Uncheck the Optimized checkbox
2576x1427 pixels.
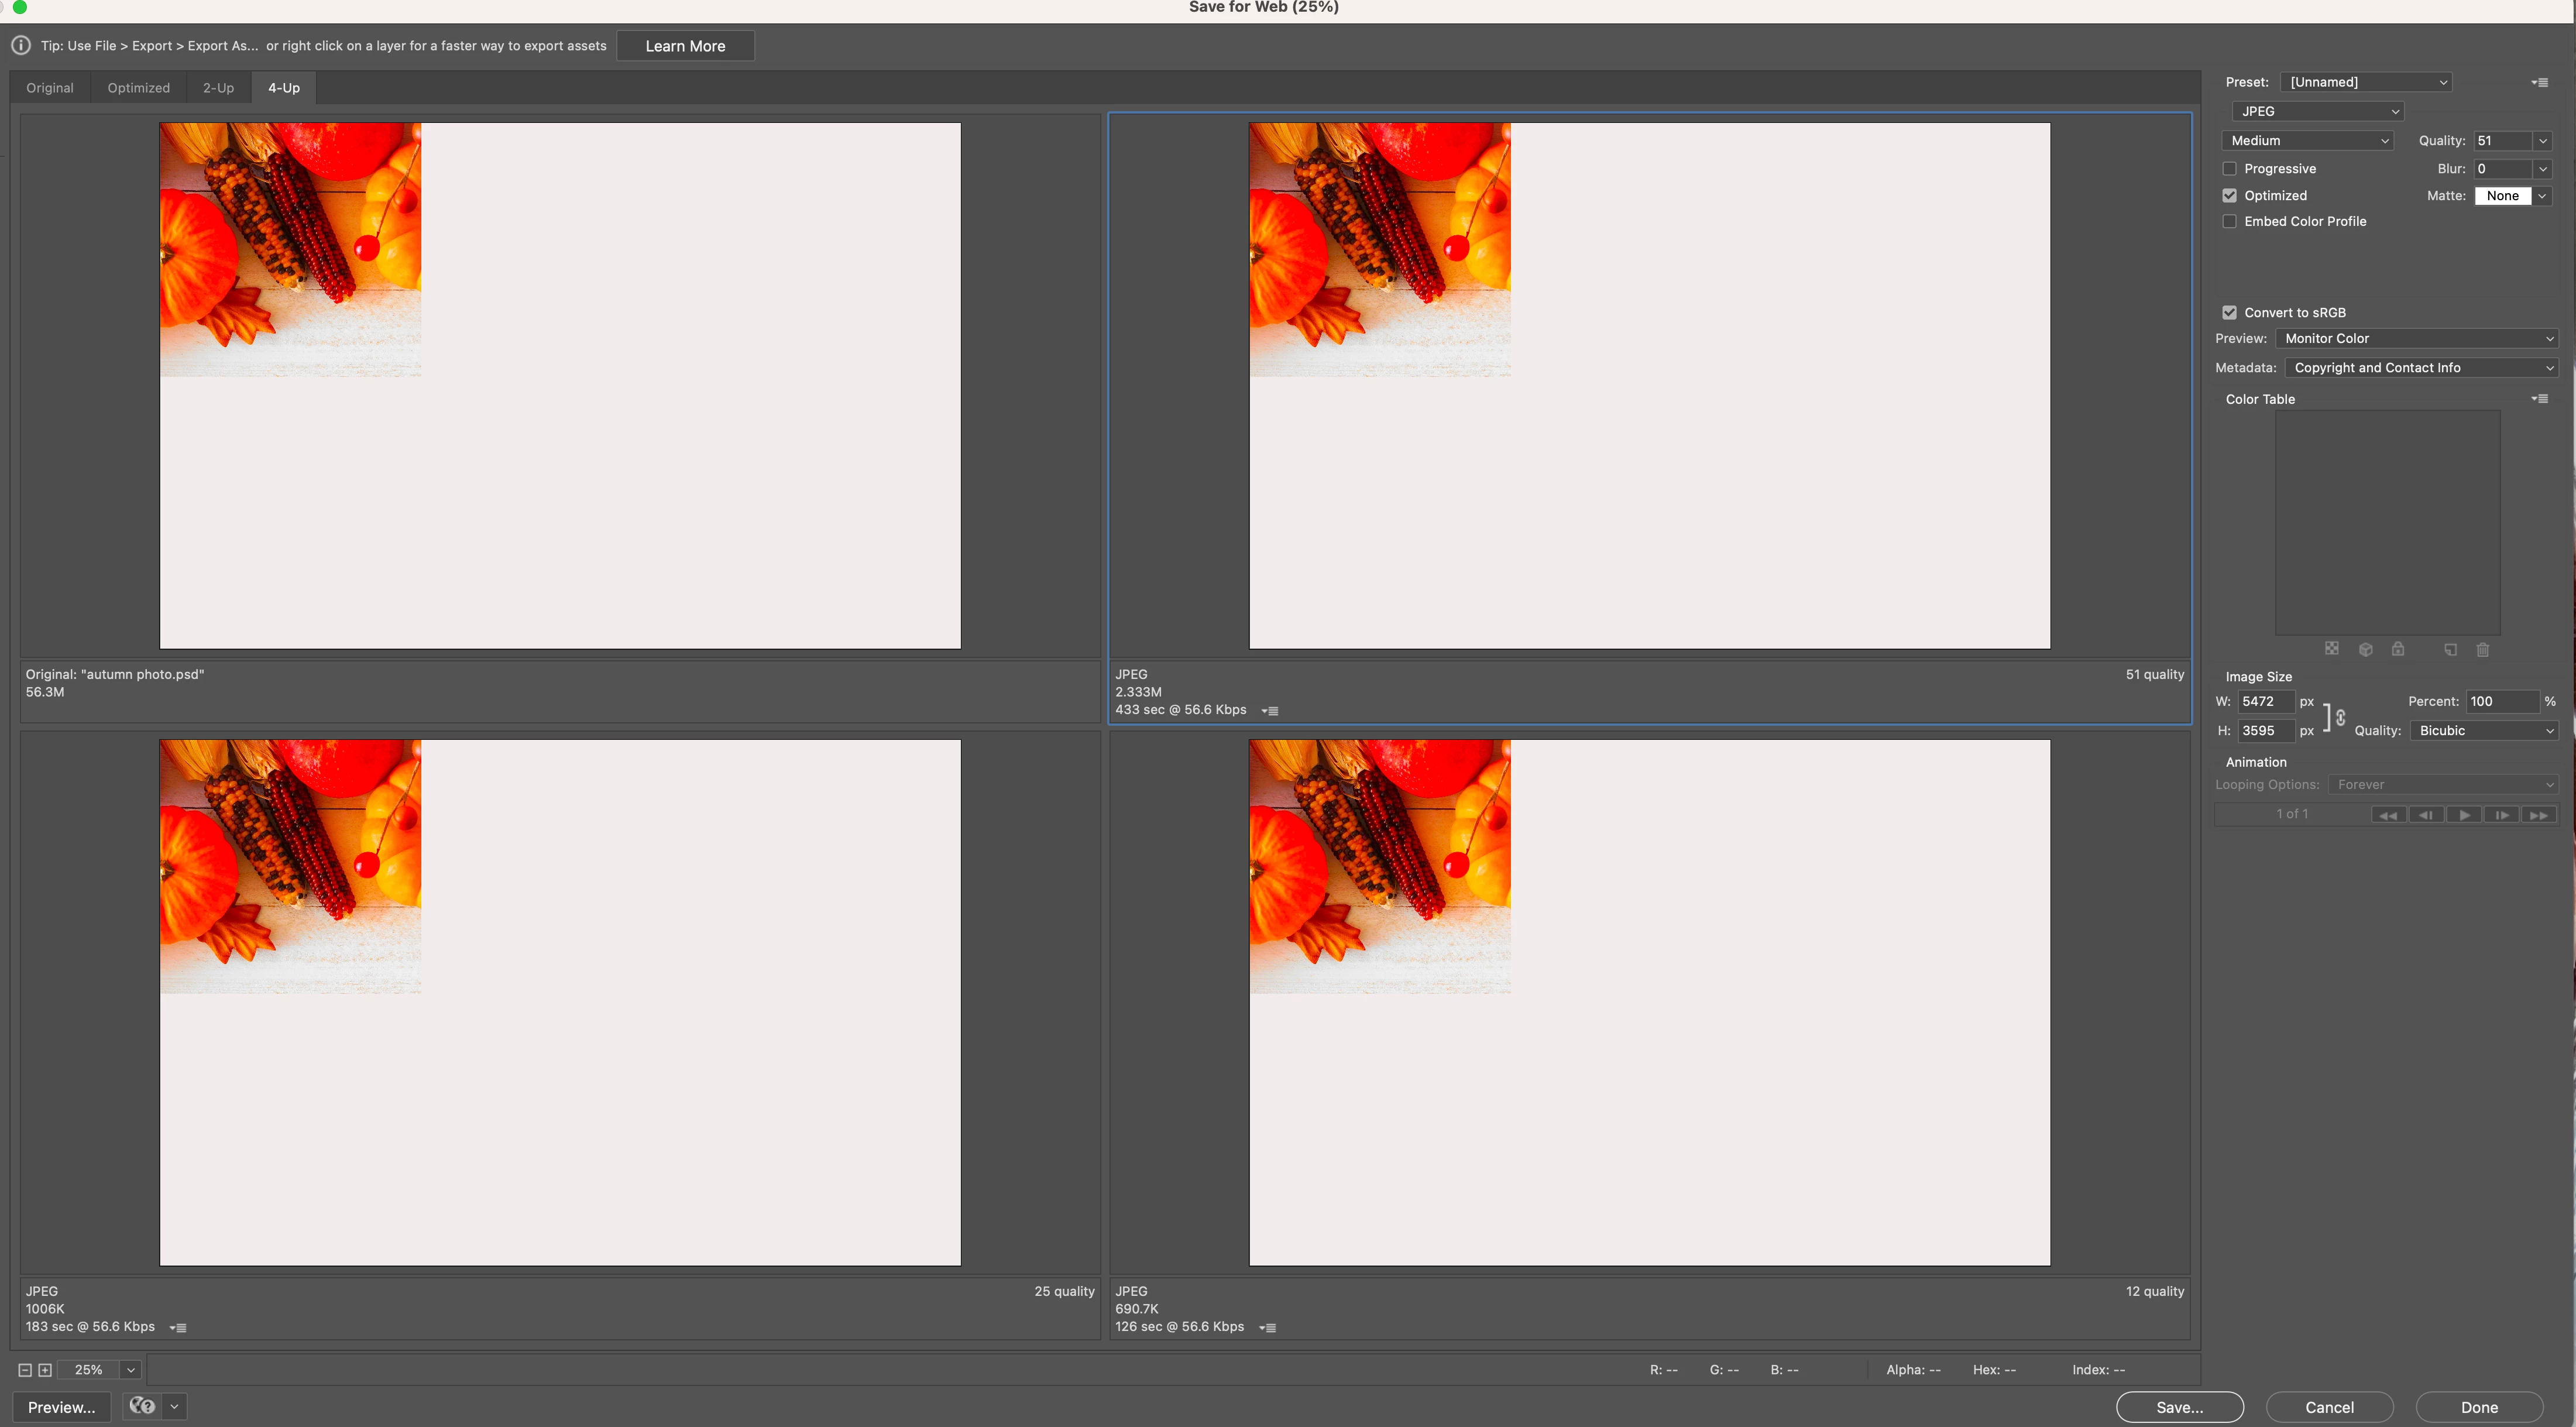pos(2229,196)
